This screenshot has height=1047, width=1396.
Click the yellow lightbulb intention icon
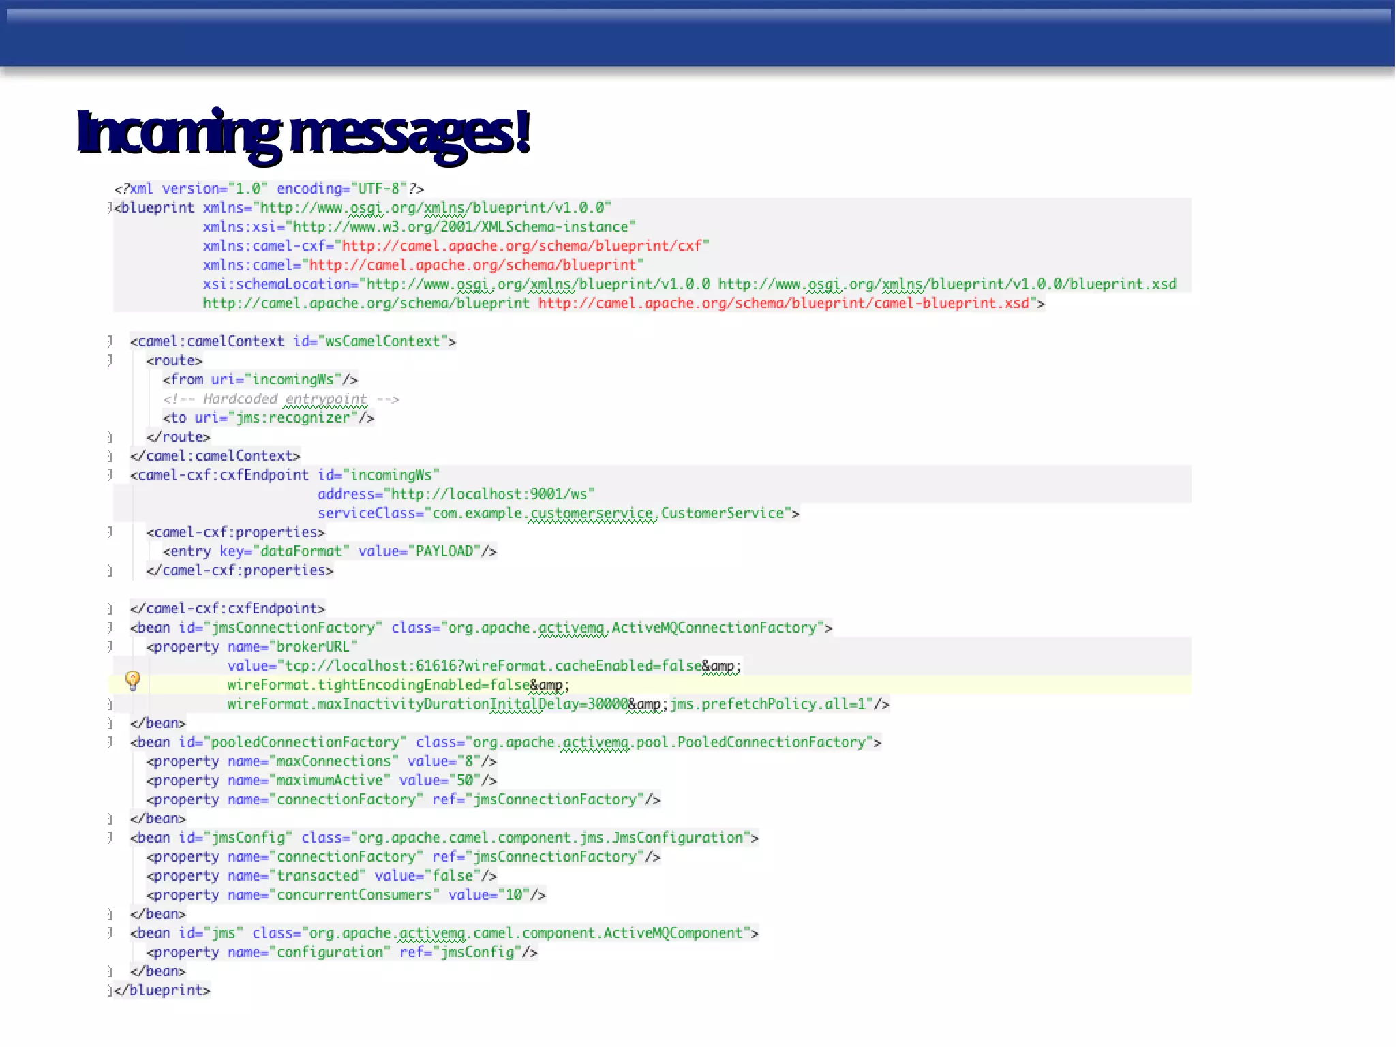click(133, 680)
